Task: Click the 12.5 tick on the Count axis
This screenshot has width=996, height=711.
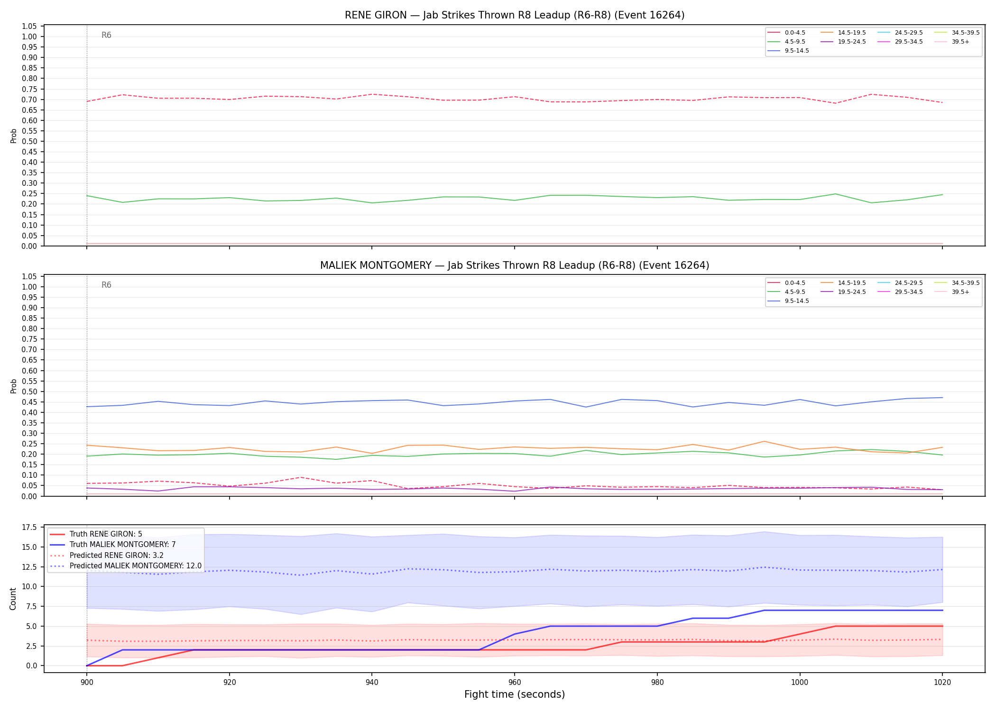Action: pyautogui.click(x=29, y=567)
